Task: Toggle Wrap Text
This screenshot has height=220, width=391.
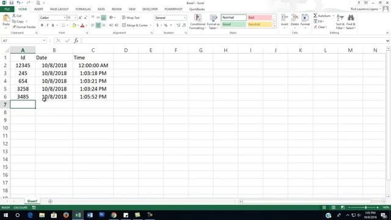Action: pyautogui.click(x=131, y=18)
